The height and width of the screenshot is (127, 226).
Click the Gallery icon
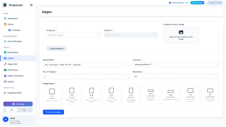point(5,82)
